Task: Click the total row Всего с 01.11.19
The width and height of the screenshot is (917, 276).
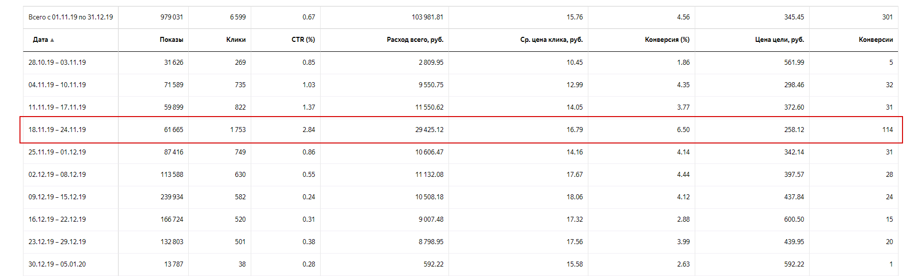Action: tap(460, 17)
